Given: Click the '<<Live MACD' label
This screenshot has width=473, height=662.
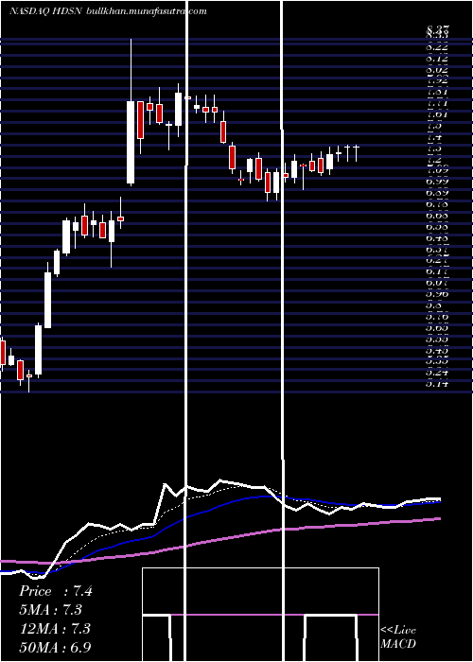Looking at the screenshot, I should pyautogui.click(x=398, y=637).
